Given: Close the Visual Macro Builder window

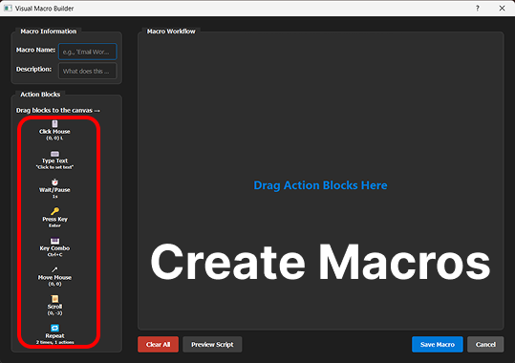Looking at the screenshot, I should pyautogui.click(x=502, y=9).
